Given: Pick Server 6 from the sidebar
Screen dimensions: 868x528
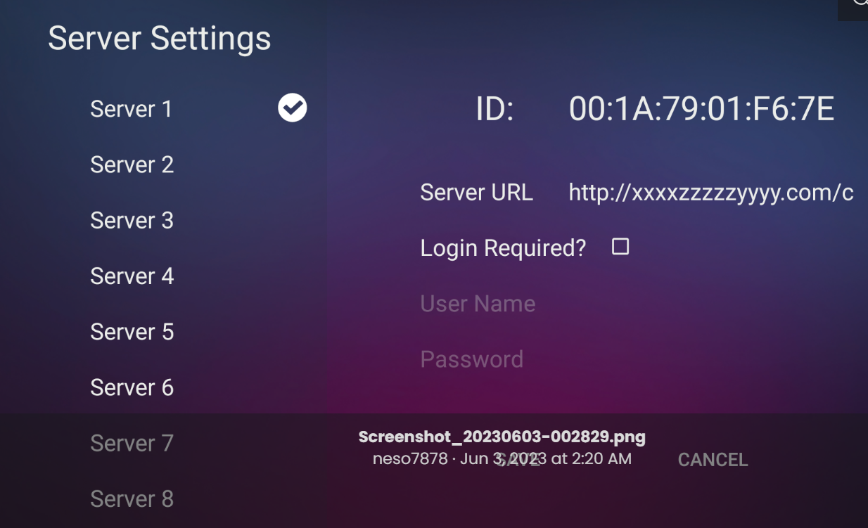Looking at the screenshot, I should (x=132, y=387).
